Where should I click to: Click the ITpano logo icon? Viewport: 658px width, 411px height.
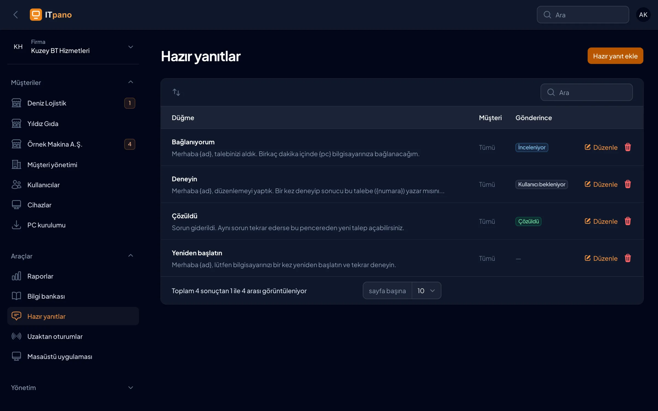36,15
